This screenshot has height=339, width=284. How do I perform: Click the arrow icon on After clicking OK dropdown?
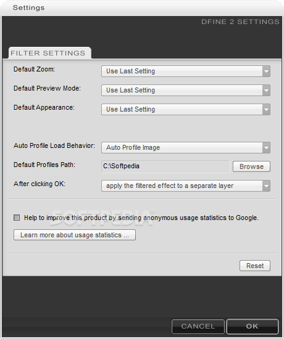click(x=266, y=186)
